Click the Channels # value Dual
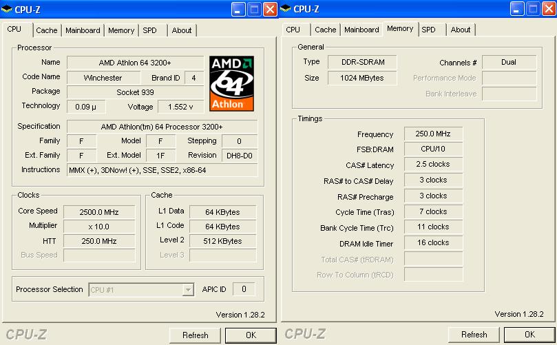This screenshot has width=557, height=345. pyautogui.click(x=509, y=62)
